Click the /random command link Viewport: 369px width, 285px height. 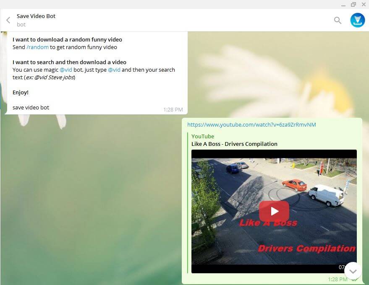[x=37, y=47]
